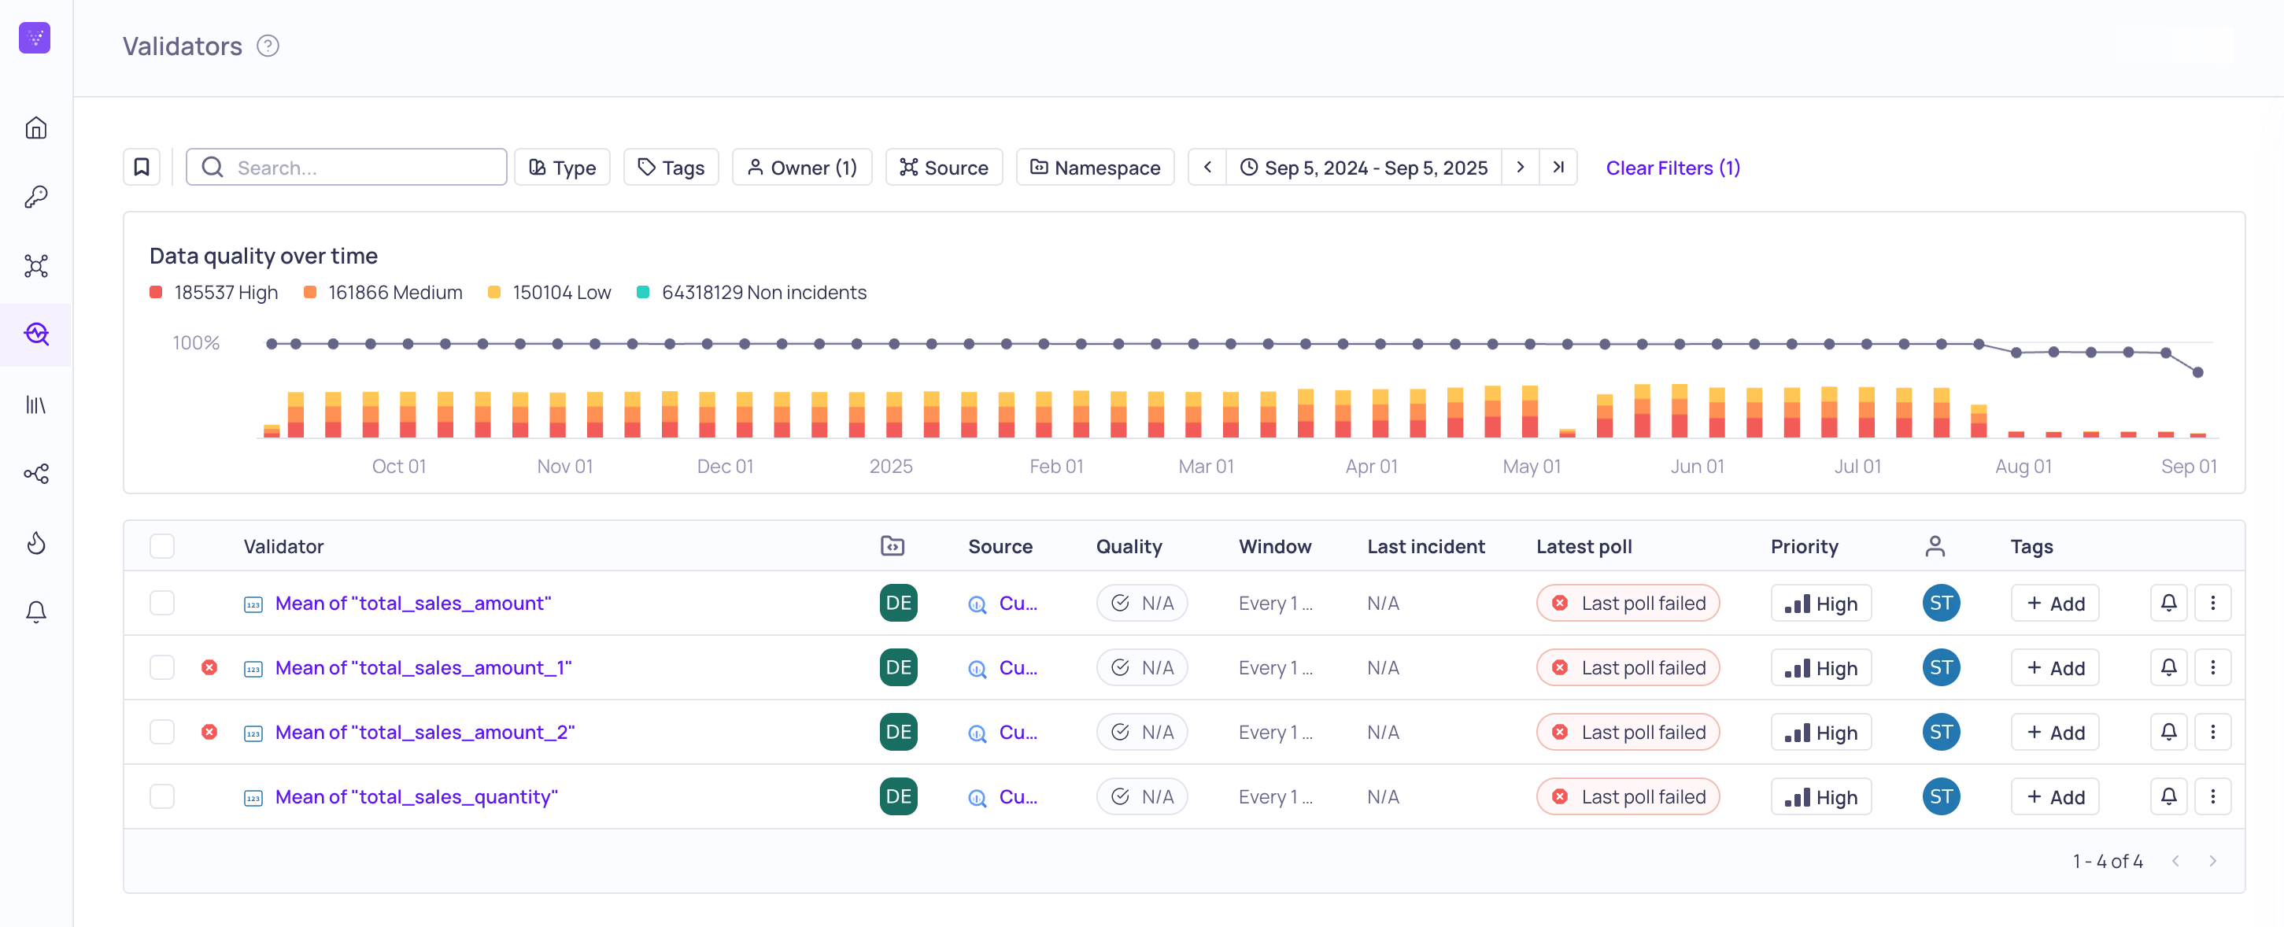Open the incidents flame sidebar icon

[x=35, y=542]
